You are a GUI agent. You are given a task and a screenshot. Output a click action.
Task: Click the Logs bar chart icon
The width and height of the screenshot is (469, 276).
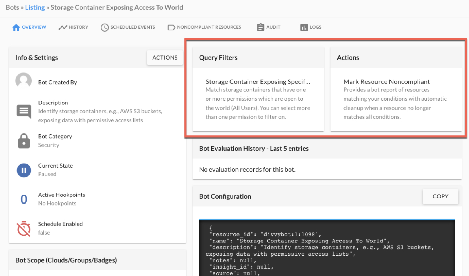[x=304, y=27]
